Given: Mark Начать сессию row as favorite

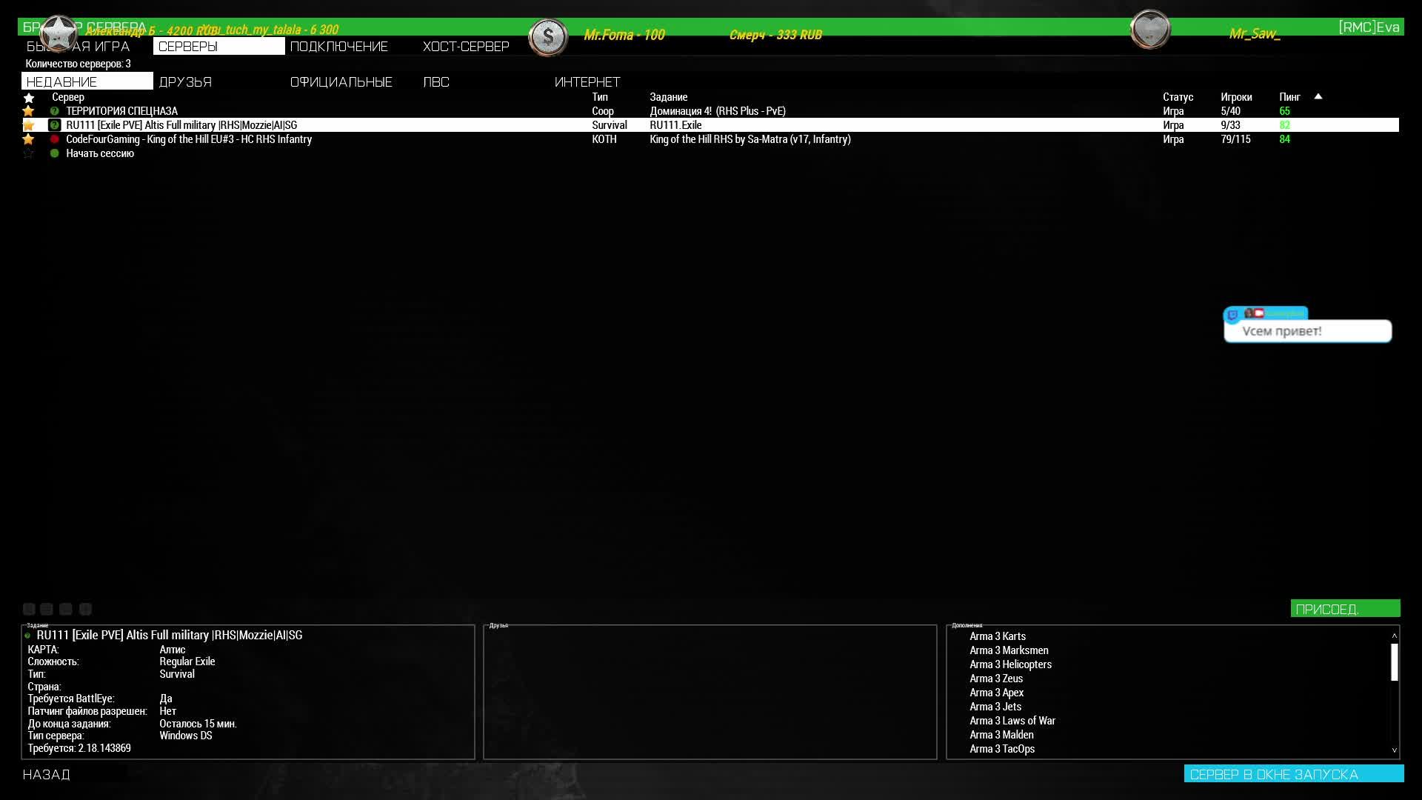Looking at the screenshot, I should pyautogui.click(x=29, y=153).
